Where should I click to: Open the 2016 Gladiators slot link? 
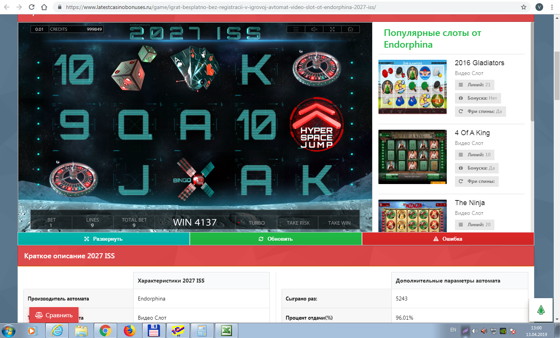point(479,63)
